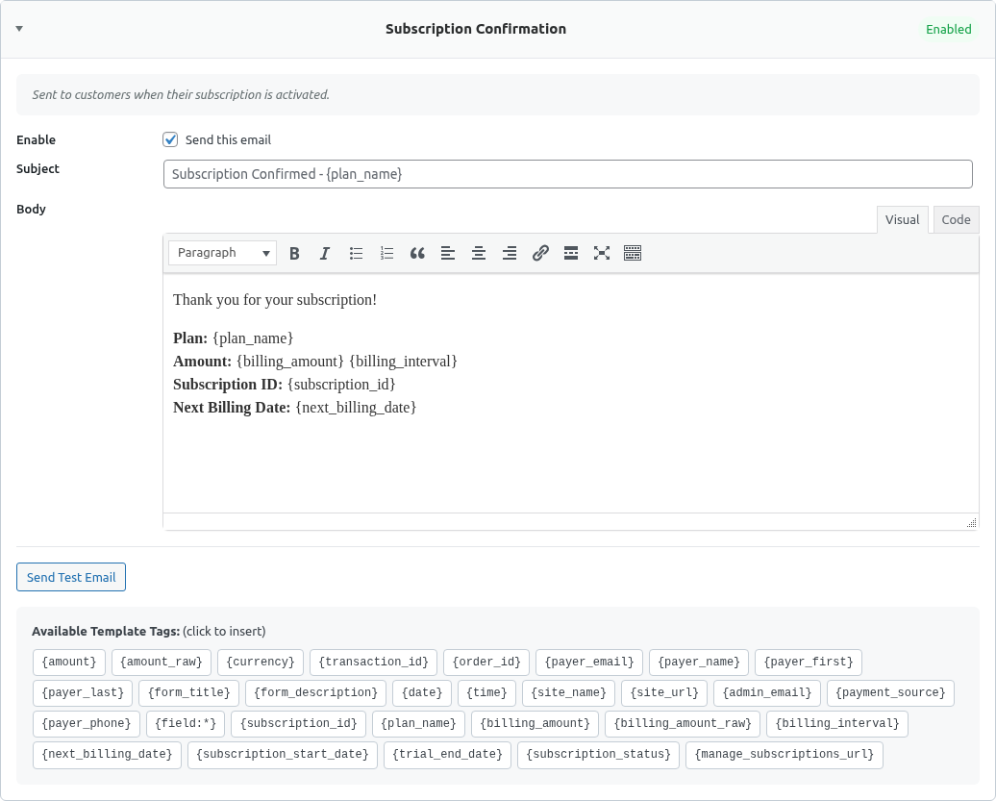The image size is (996, 801).
Task: Click the Send Test Email button
Action: (x=70, y=576)
